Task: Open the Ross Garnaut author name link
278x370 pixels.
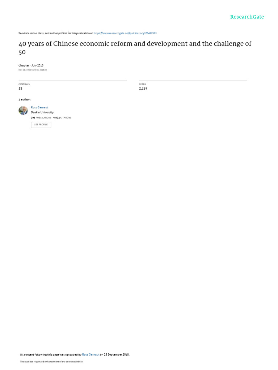Action: (x=39, y=107)
